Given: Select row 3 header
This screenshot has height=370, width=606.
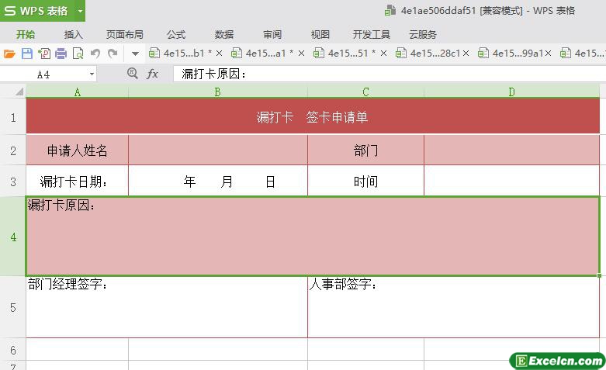Looking at the screenshot, I should (x=12, y=182).
